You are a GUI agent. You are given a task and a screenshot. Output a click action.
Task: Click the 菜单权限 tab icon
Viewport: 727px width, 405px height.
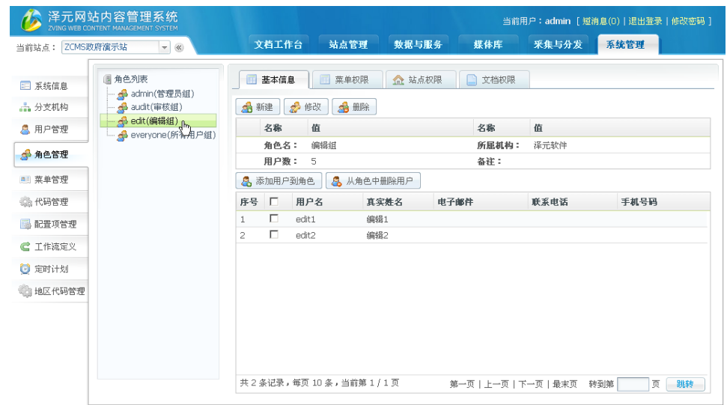point(325,79)
